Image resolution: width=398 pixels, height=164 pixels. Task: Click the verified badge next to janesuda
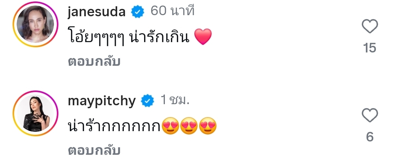[x=138, y=13]
